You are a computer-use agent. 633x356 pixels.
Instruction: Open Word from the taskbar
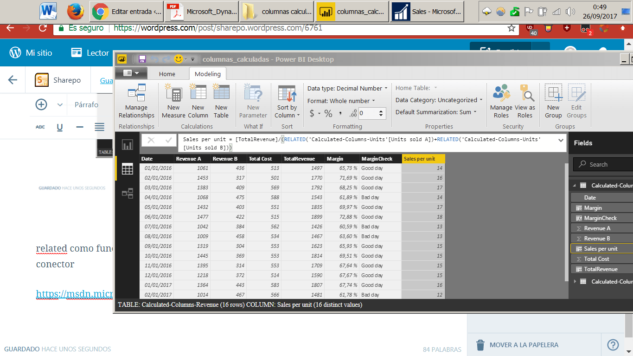(x=48, y=12)
